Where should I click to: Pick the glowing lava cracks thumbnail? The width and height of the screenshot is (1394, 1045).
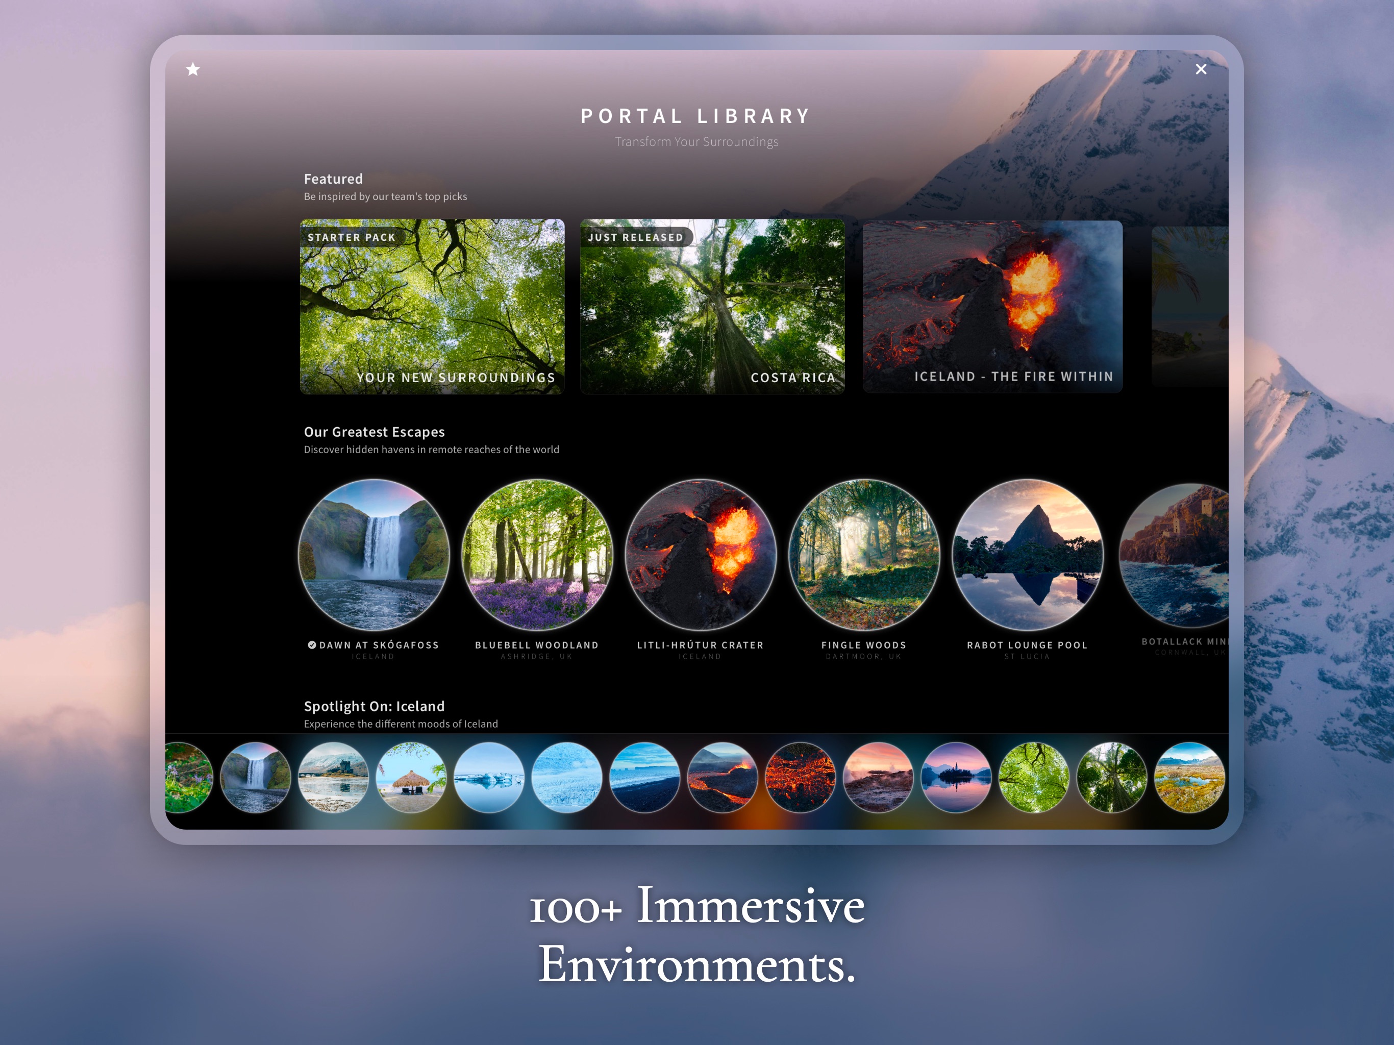click(x=801, y=777)
